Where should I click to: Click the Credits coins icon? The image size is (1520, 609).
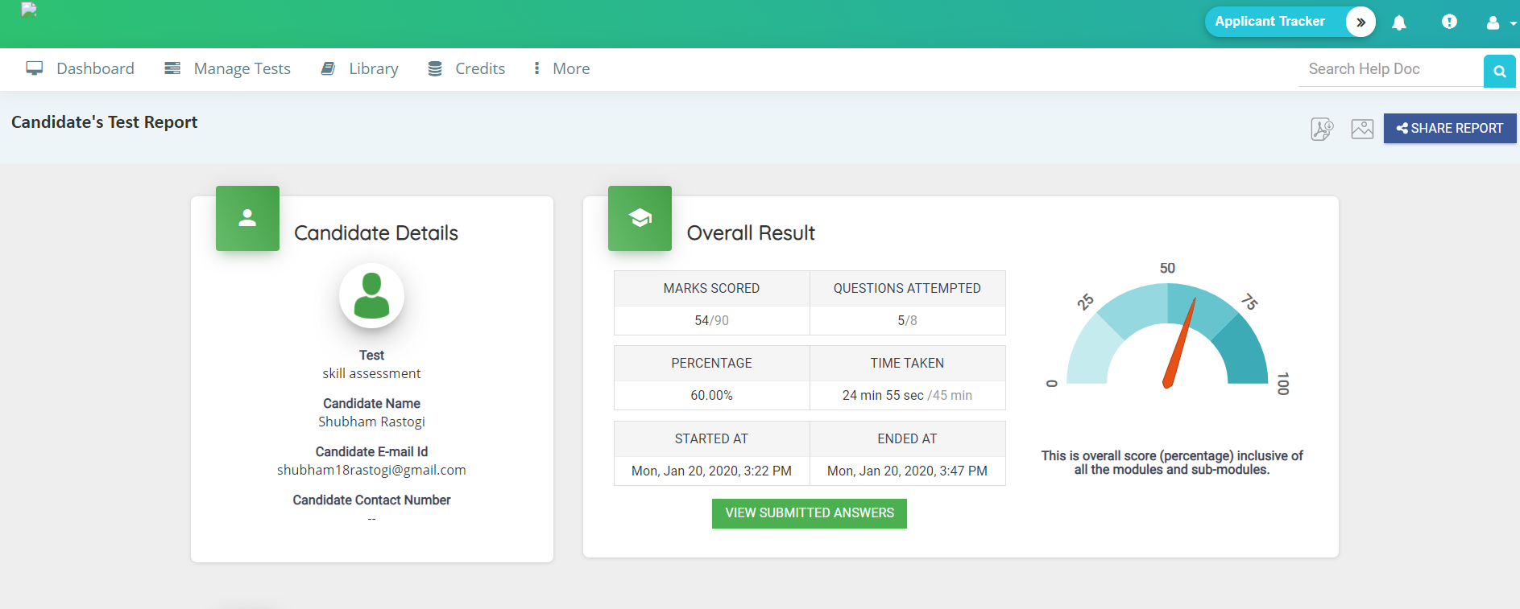click(435, 68)
